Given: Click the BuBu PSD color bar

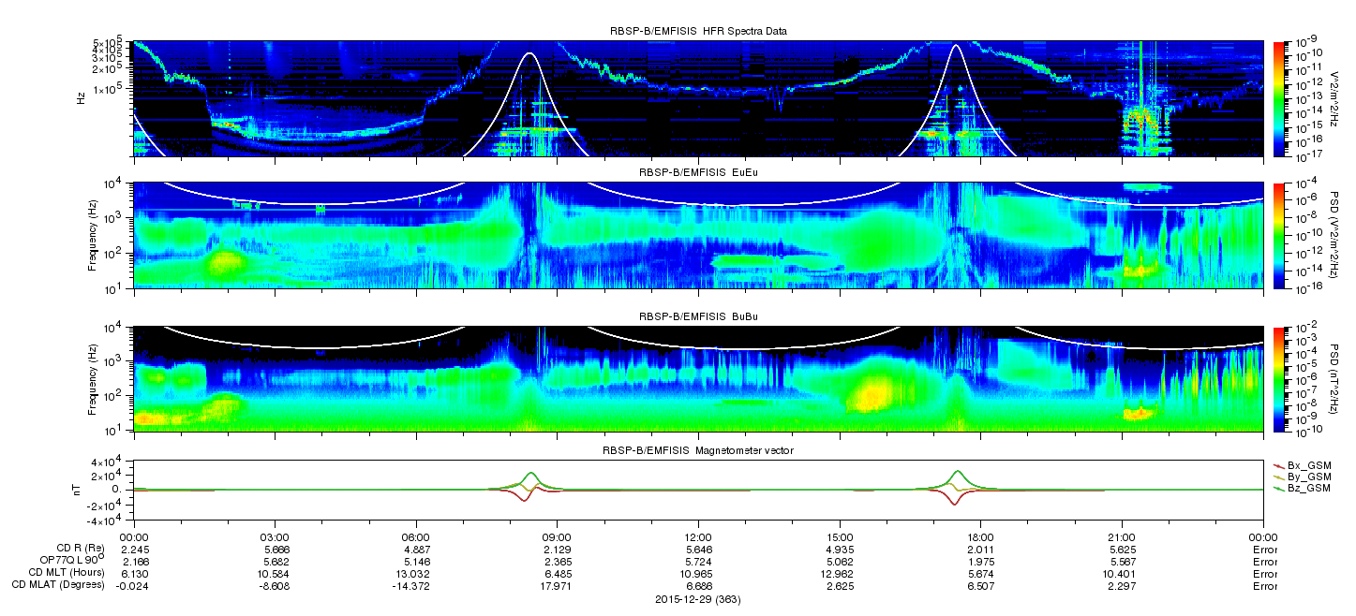Looking at the screenshot, I should click(x=1277, y=377).
